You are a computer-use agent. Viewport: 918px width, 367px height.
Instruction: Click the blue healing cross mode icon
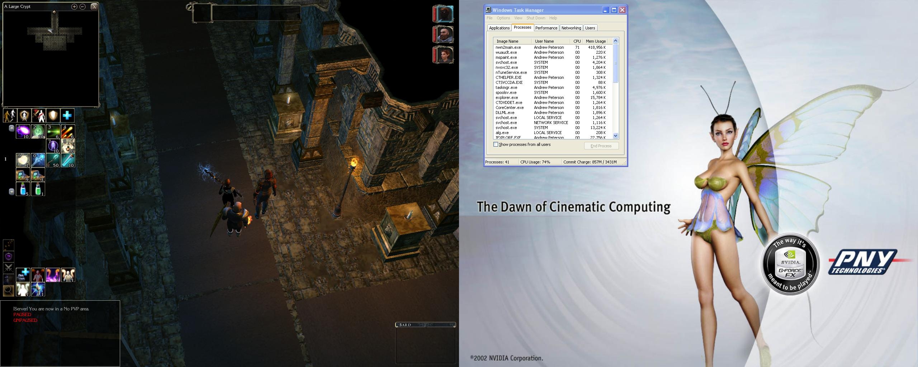point(67,115)
